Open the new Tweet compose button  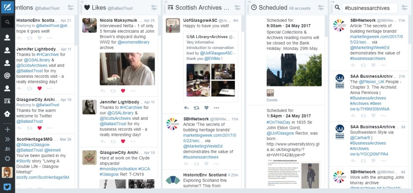7,7
